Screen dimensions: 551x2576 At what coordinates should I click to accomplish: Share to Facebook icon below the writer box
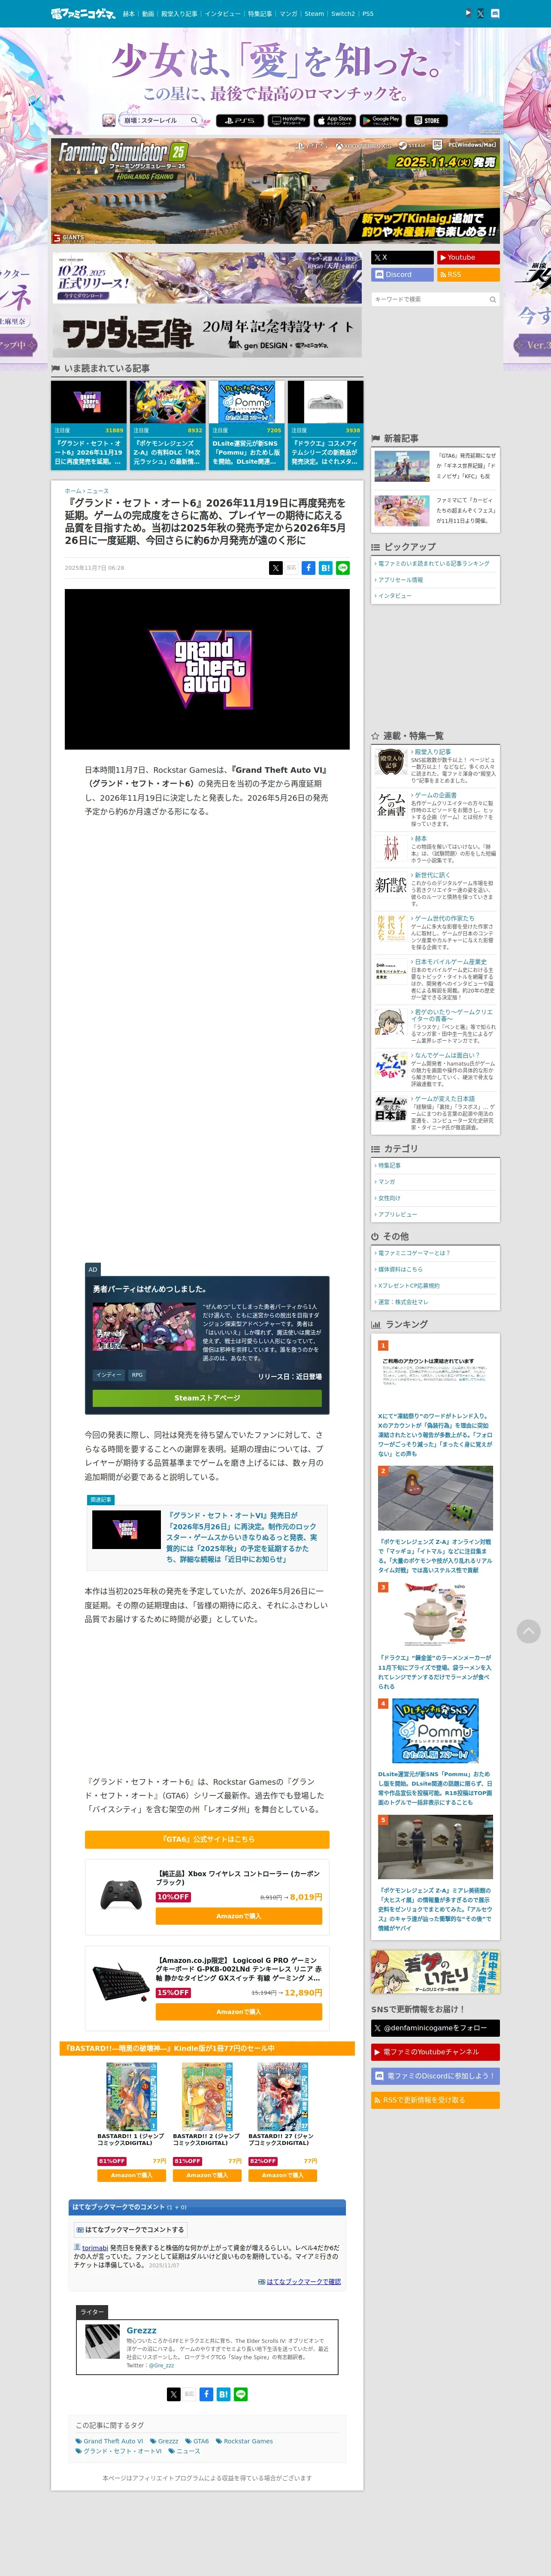(x=206, y=2394)
